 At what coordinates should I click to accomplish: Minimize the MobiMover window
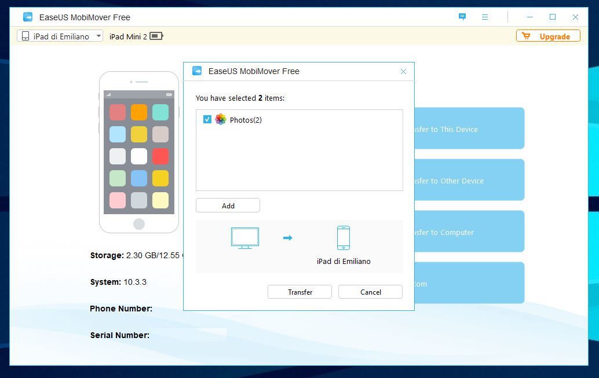pos(530,17)
